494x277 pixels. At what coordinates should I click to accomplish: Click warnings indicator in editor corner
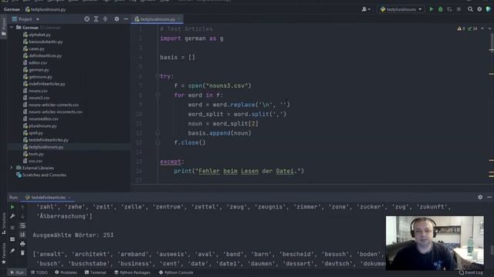click(x=467, y=28)
